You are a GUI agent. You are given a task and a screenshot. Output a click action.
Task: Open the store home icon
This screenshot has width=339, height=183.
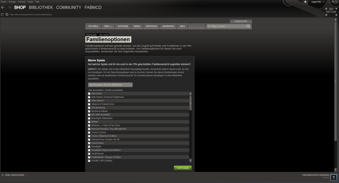[x=7, y=15]
